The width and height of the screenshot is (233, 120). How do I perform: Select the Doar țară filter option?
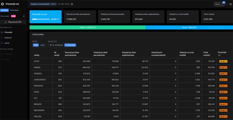(x=70, y=45)
